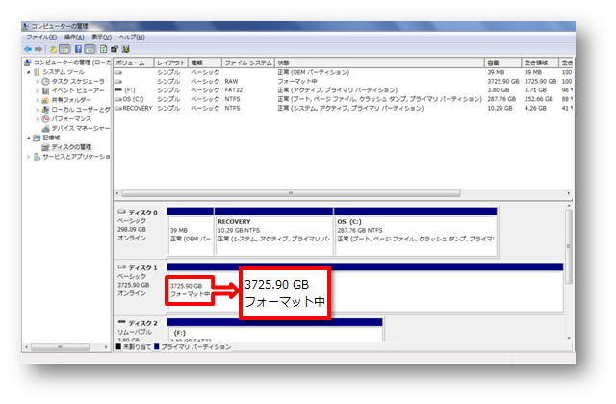Expand the イベント ビューアー node
Screen dimensions: 616x404
(38, 91)
